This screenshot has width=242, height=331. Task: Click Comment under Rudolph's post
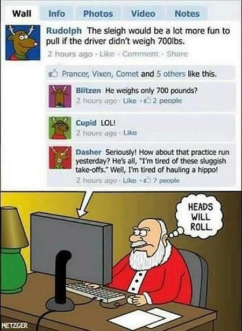[140, 54]
